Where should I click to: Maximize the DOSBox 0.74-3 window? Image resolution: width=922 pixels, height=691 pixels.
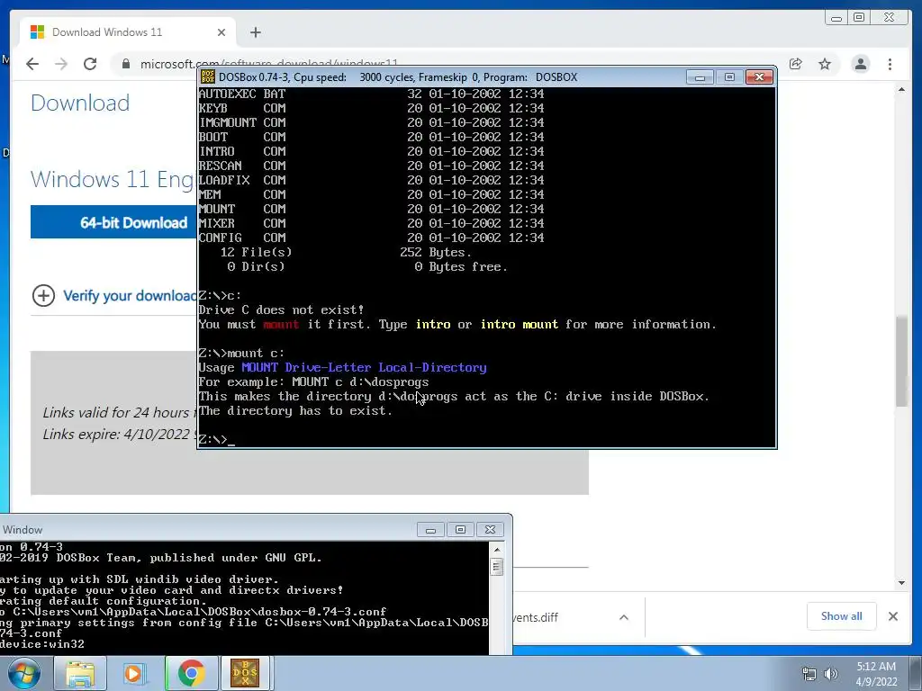pos(729,77)
